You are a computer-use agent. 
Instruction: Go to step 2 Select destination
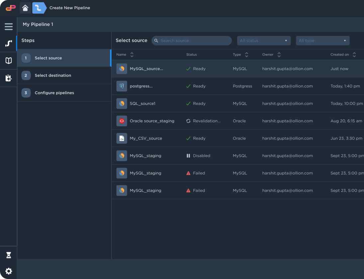tap(64, 75)
